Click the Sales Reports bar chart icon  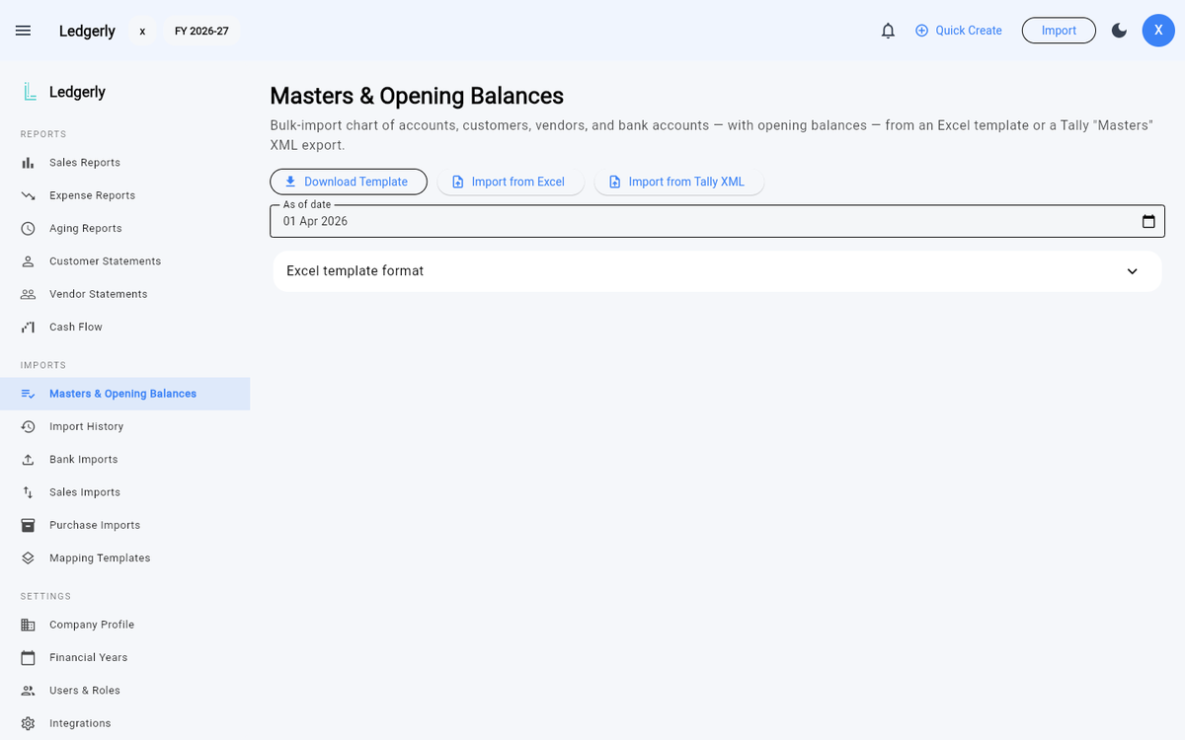click(x=29, y=163)
